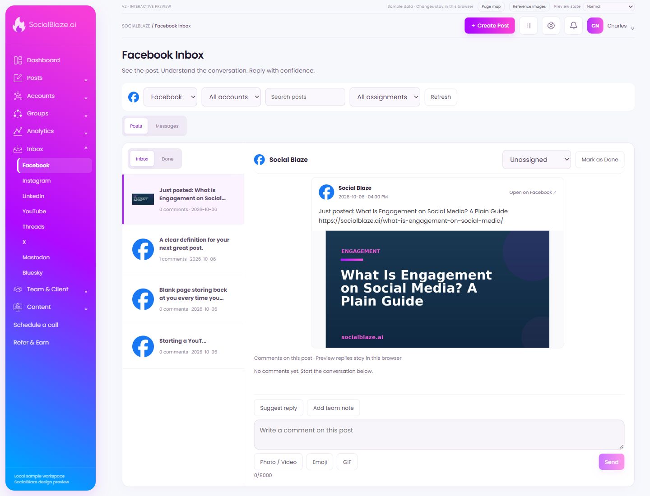Click the Send button
Screen dimensions: 650x496
(x=612, y=462)
